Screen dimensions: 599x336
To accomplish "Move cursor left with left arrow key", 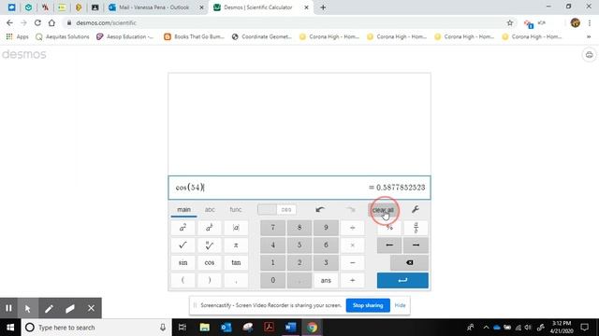I will pyautogui.click(x=389, y=245).
